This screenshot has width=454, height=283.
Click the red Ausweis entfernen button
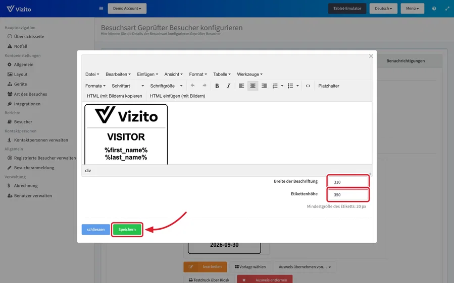(x=265, y=279)
